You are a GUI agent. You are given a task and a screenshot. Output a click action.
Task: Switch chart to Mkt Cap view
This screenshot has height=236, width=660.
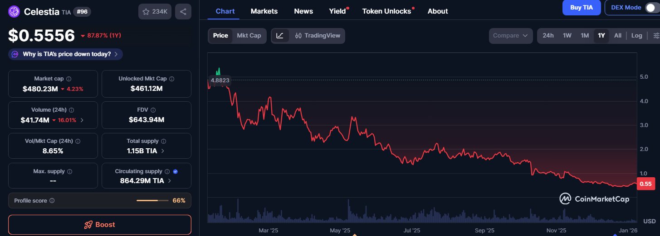(249, 36)
